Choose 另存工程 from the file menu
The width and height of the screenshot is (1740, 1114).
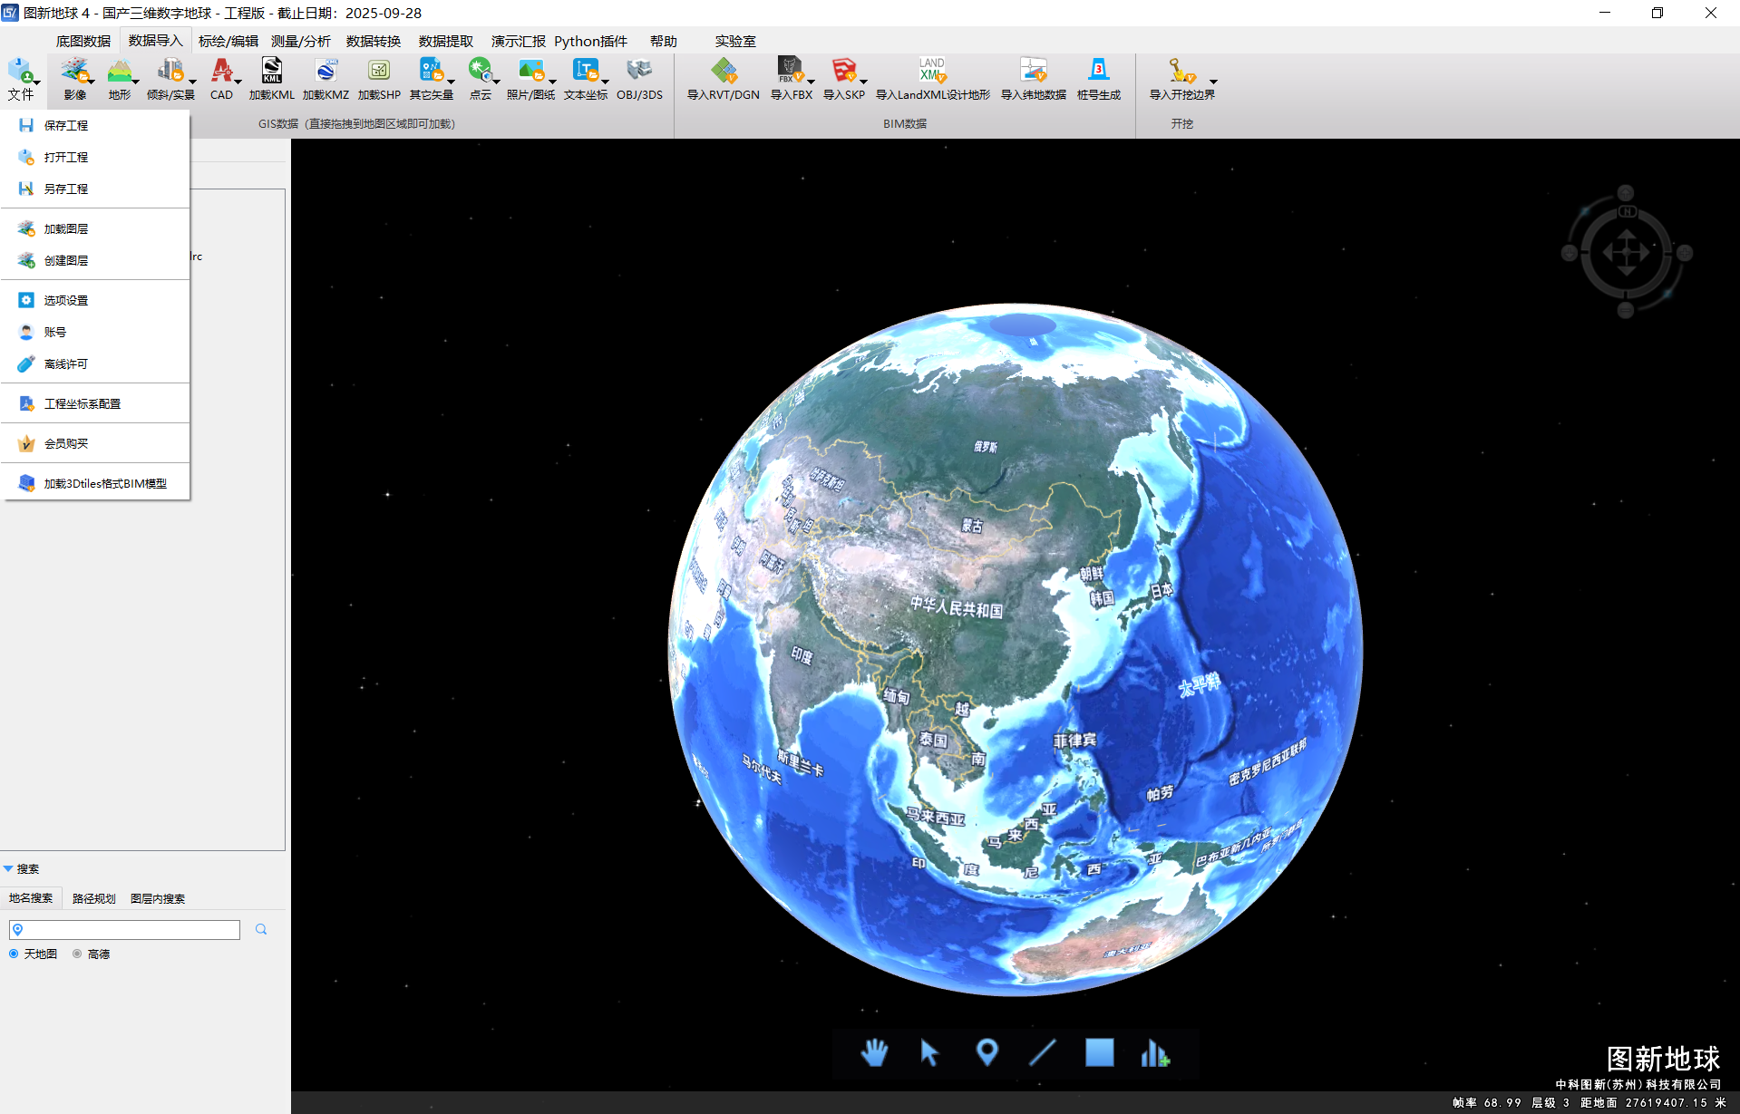click(x=95, y=189)
